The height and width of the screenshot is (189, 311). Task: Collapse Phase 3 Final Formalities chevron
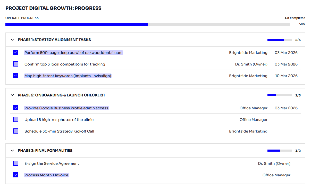pos(12,151)
